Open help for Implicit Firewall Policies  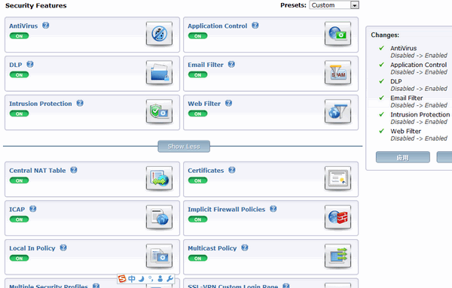(x=273, y=208)
